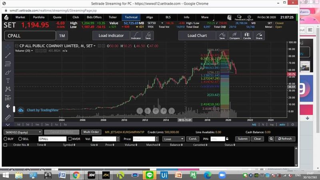The image size is (320, 180).
Task: Click the Multi Order button
Action: (91, 132)
